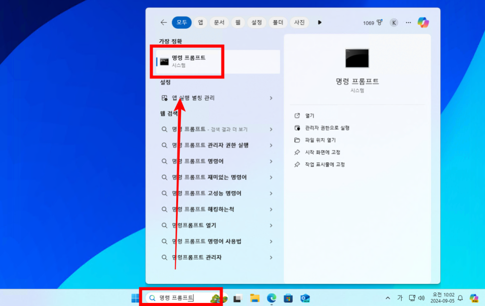The height and width of the screenshot is (306, 485).
Task: Open the Copilot icon in the system tray
Action: click(x=474, y=298)
